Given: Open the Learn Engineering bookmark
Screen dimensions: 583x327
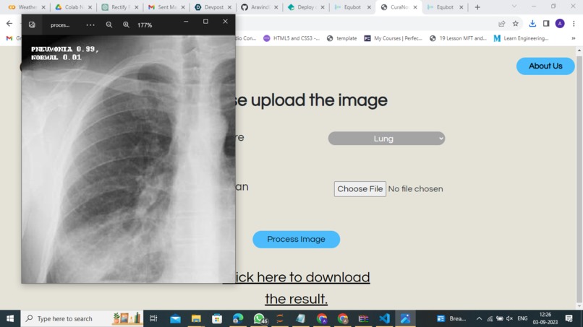Looking at the screenshot, I should pos(521,38).
